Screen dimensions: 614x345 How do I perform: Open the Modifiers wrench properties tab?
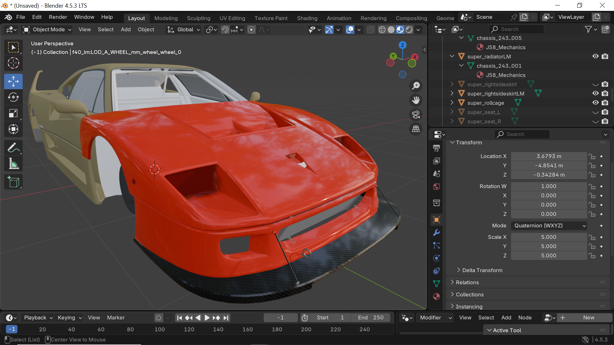437,233
